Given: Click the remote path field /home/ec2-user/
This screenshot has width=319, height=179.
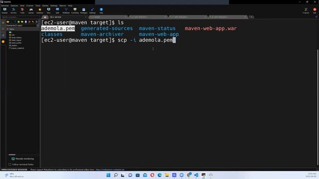Looking at the screenshot, I should click(x=21, y=25).
